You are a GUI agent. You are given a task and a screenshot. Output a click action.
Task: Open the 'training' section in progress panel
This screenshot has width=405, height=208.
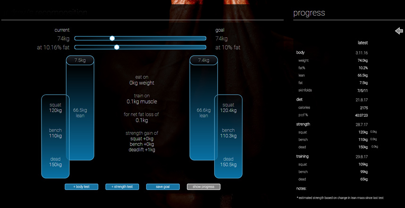tap(303, 156)
